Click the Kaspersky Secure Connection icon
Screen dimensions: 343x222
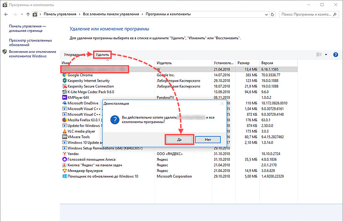click(x=64, y=86)
